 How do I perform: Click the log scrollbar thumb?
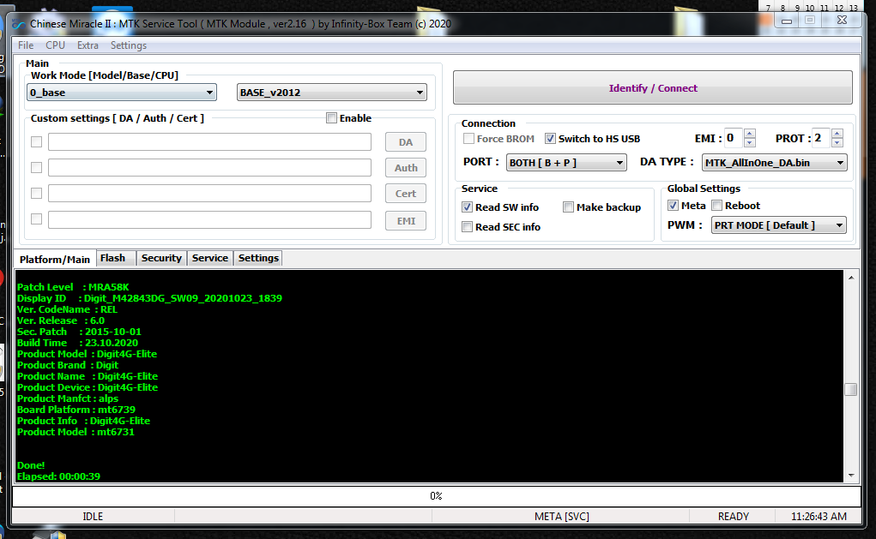[851, 389]
